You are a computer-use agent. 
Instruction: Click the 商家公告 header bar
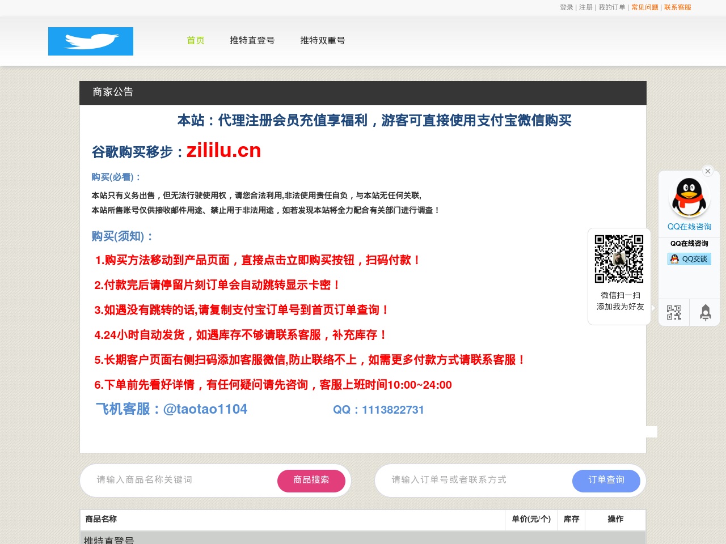click(363, 92)
